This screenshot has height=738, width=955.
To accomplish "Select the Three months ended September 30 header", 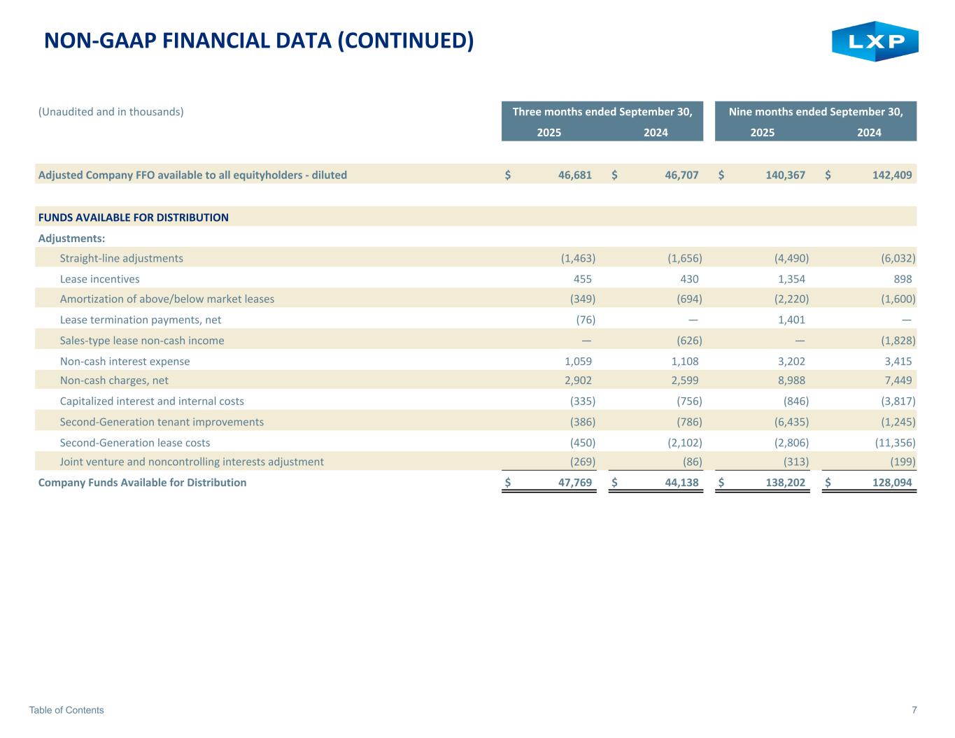I will coord(602,112).
